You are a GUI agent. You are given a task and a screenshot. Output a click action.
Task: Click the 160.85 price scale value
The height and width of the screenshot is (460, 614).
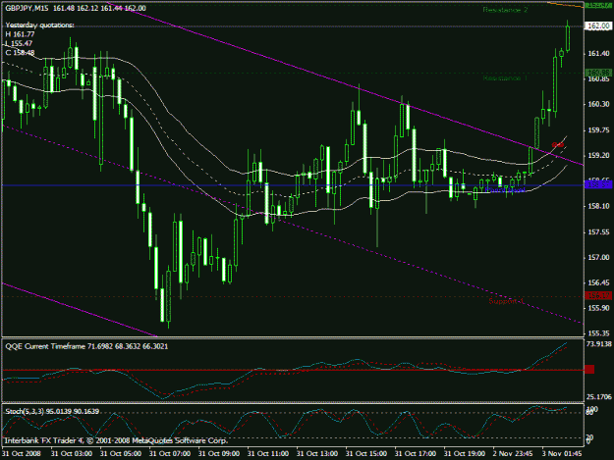599,78
